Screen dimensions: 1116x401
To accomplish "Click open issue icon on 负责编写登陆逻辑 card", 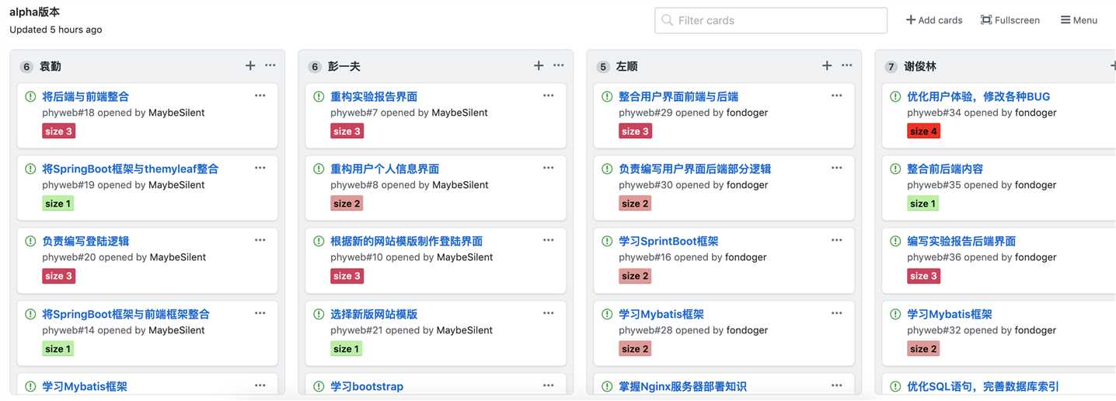I will click(x=30, y=241).
